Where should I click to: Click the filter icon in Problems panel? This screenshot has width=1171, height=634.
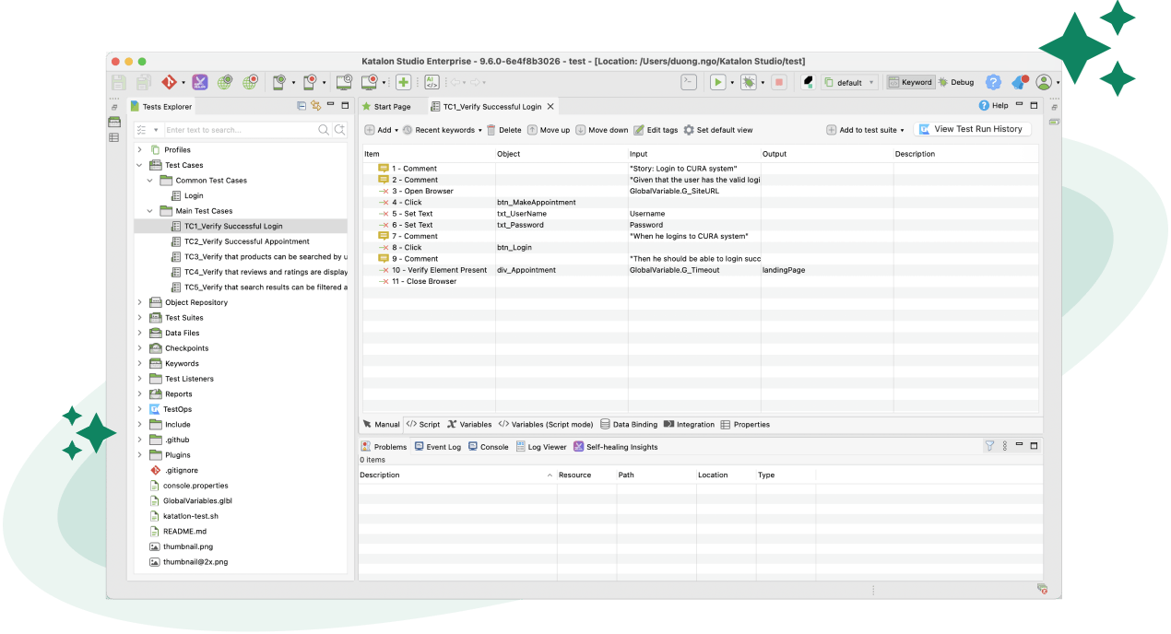[x=989, y=446]
